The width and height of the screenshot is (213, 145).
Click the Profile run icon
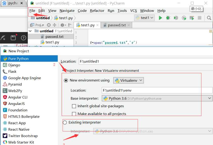(184, 18)
